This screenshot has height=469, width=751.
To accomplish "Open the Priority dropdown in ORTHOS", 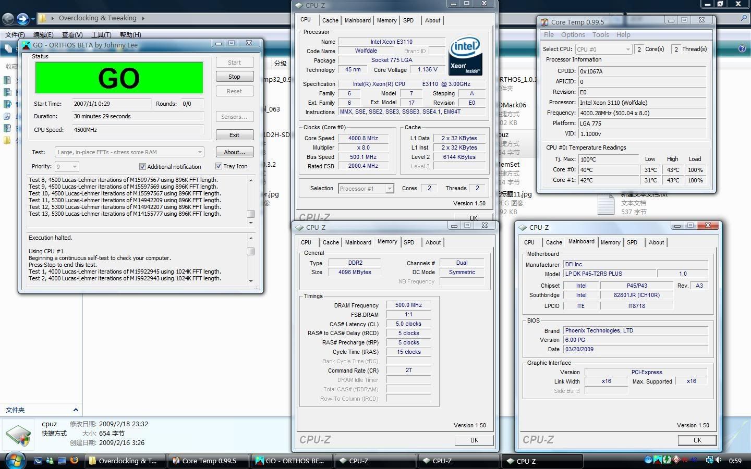I will click(x=75, y=167).
